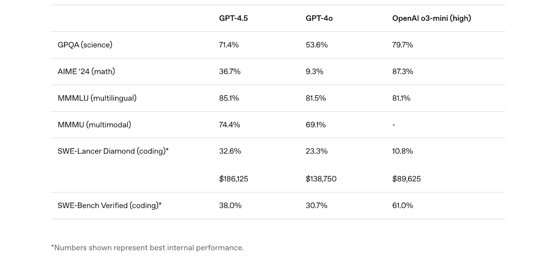Screen dimensions: 545x258
Task: Click the dash in the MMMU row
Action: (x=394, y=125)
